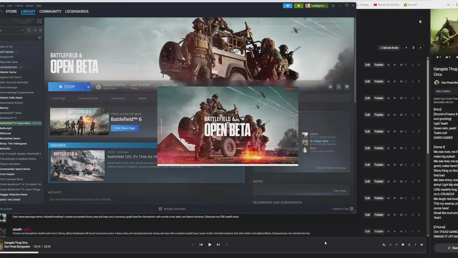
Task: Open dropdown arrow next to STOP button
Action: point(88,87)
